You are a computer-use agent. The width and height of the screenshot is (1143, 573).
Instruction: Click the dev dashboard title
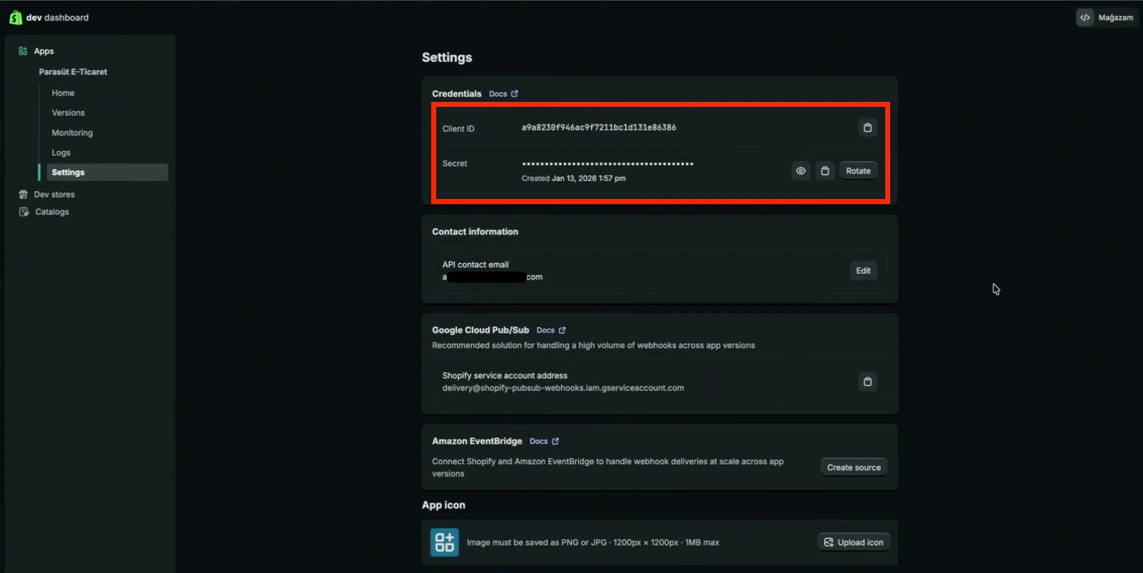pos(57,17)
